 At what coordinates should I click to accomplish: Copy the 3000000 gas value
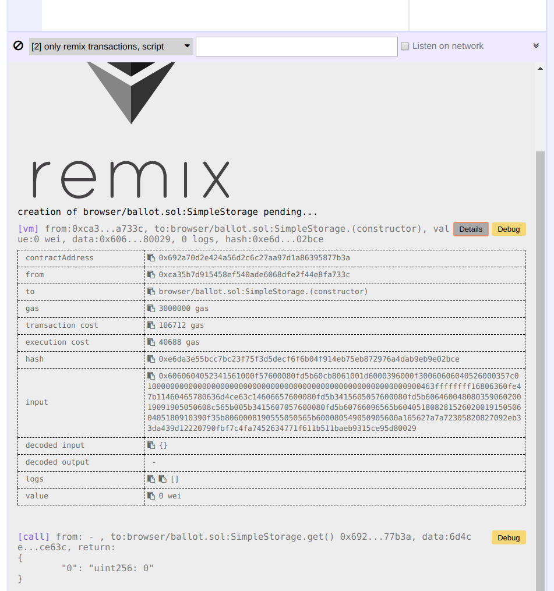[x=151, y=309]
